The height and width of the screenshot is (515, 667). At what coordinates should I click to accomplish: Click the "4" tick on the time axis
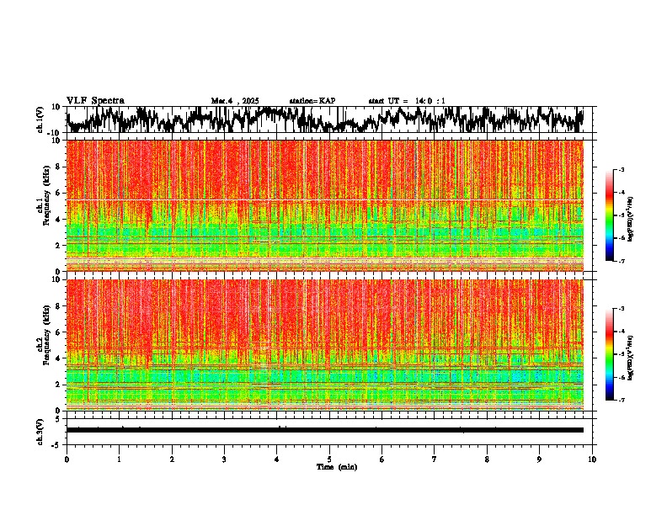277,459
